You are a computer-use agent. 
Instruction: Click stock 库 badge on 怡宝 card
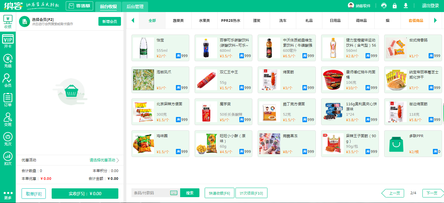[x=179, y=56]
